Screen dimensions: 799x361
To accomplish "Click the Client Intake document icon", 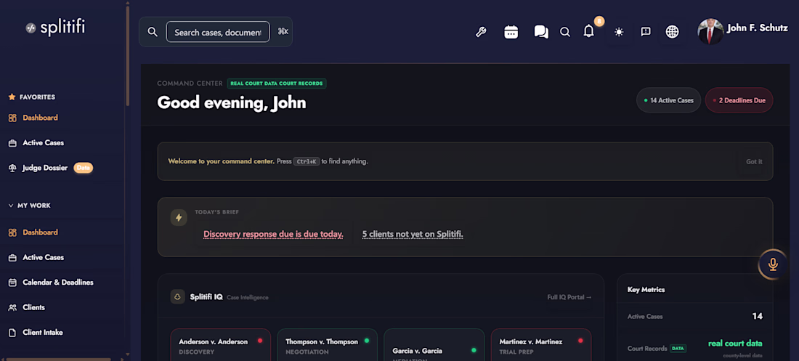I will (x=13, y=333).
